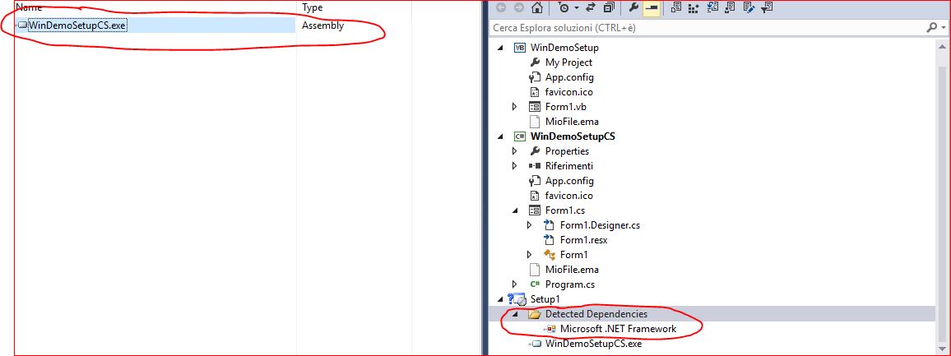Screen dimensions: 951x356
Task: Collapse the Setup1 project node
Action: (x=499, y=299)
